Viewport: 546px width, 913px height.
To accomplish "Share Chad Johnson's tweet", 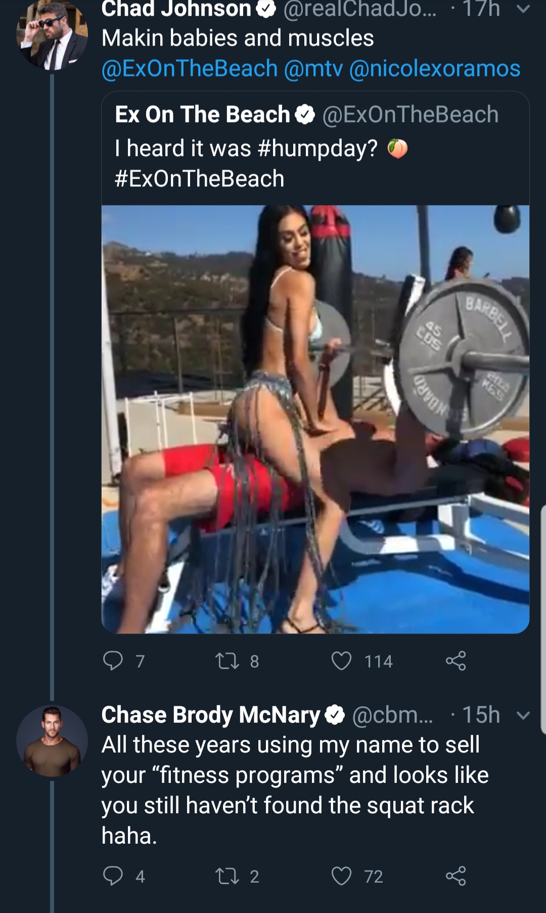I will pos(456,661).
